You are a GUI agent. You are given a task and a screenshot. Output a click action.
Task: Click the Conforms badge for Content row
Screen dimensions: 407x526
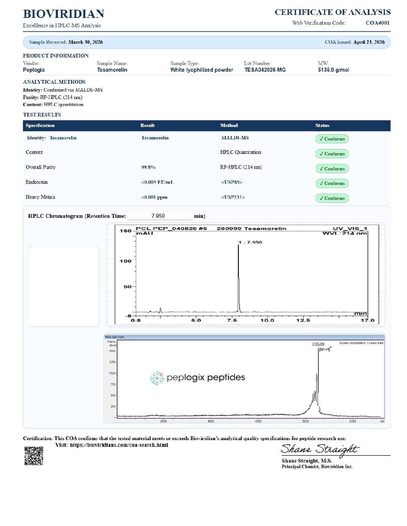click(332, 154)
